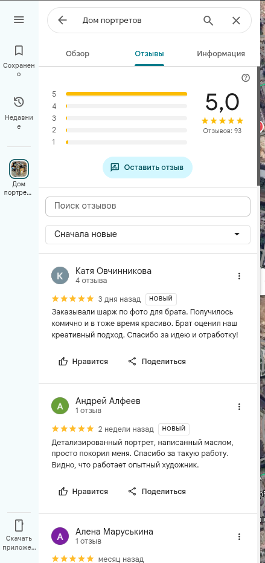Click the НОВЫЙ badge on Андрей's review
This screenshot has height=563, width=265.
coord(174,429)
